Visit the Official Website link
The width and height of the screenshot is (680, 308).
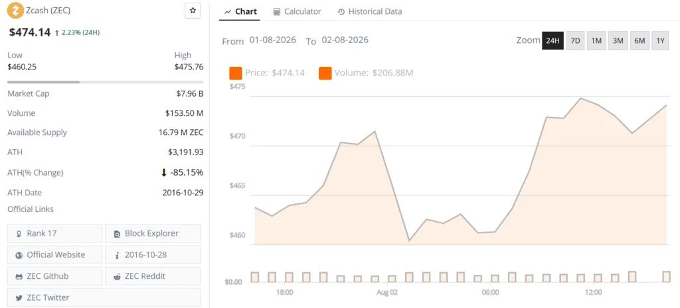(55, 254)
